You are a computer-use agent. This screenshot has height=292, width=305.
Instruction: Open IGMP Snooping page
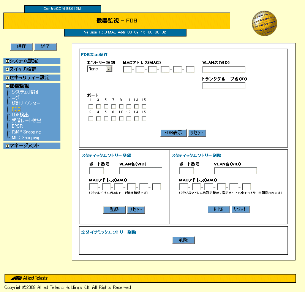26,132
